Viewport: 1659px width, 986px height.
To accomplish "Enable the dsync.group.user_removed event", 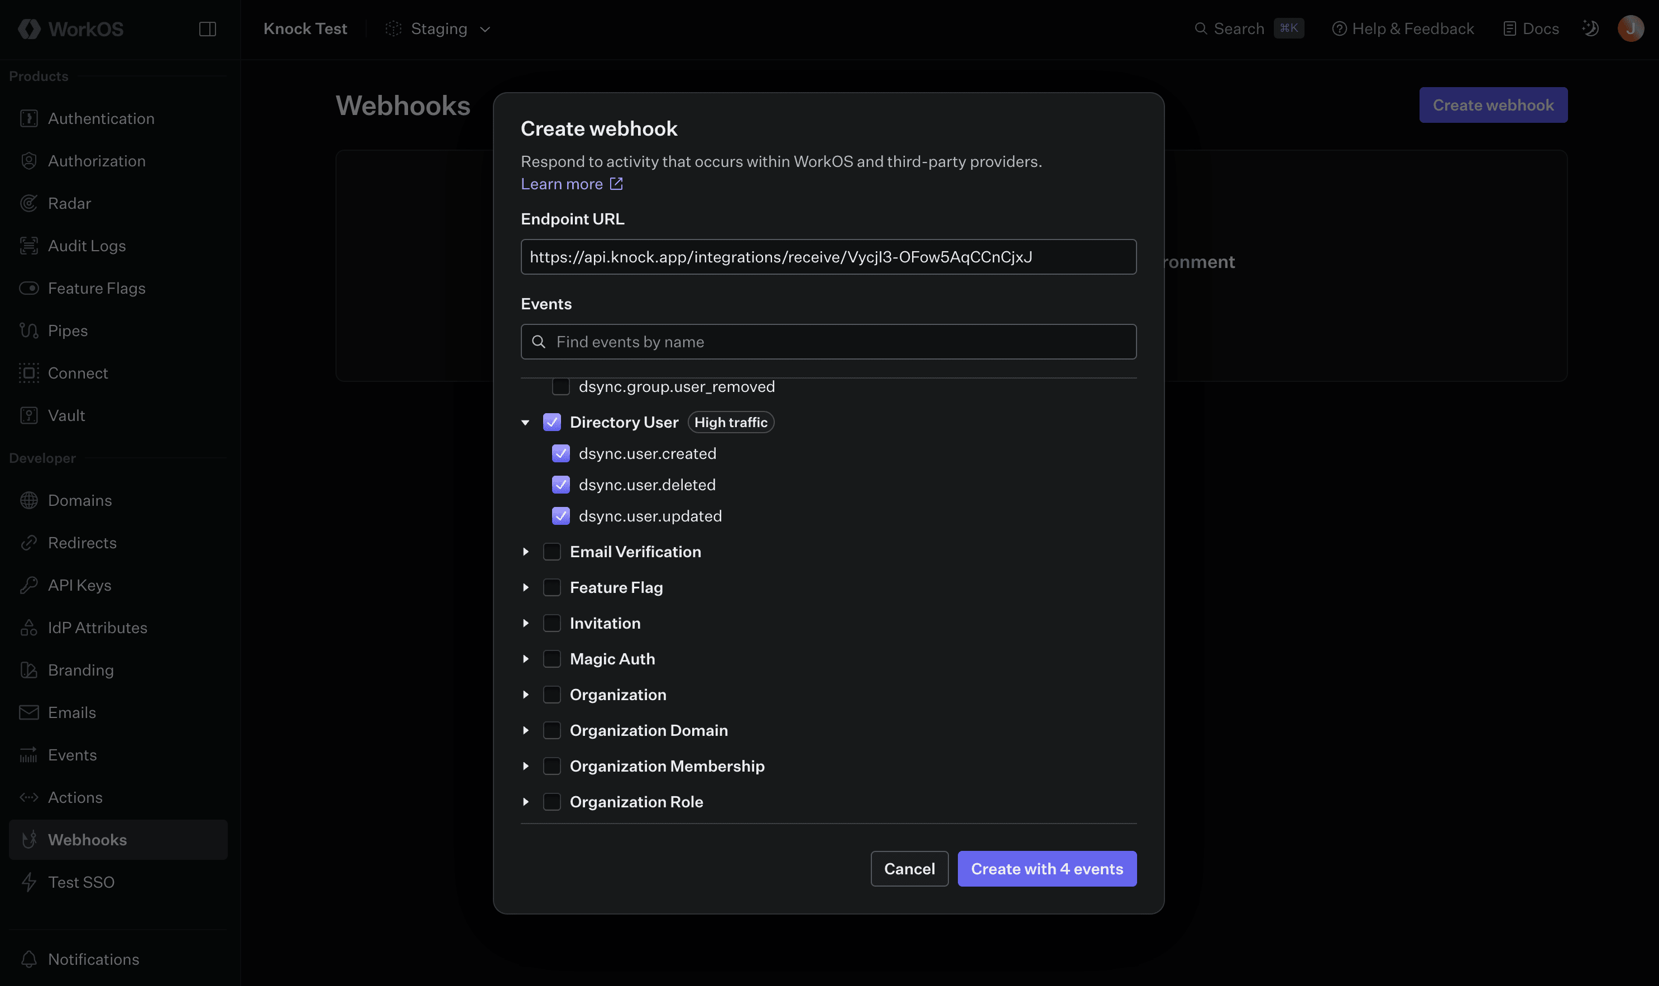I will tap(560, 386).
